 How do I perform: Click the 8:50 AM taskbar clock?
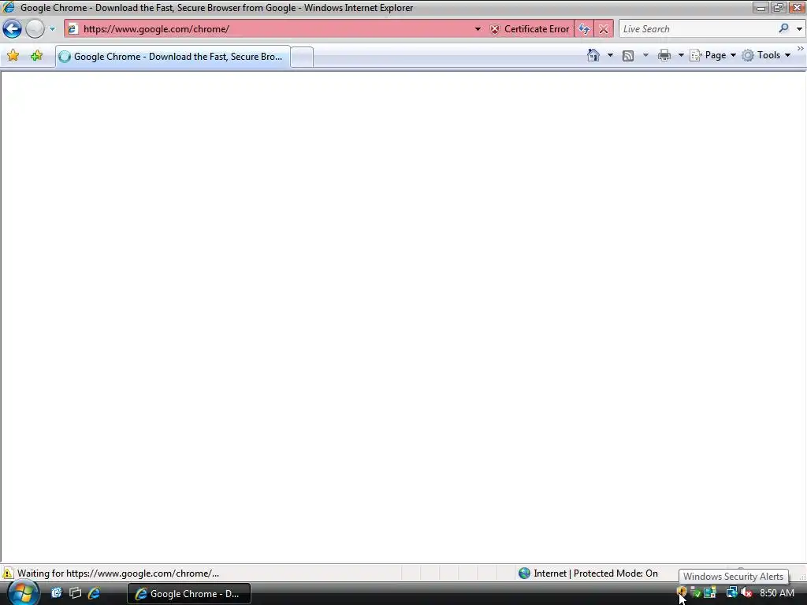776,593
